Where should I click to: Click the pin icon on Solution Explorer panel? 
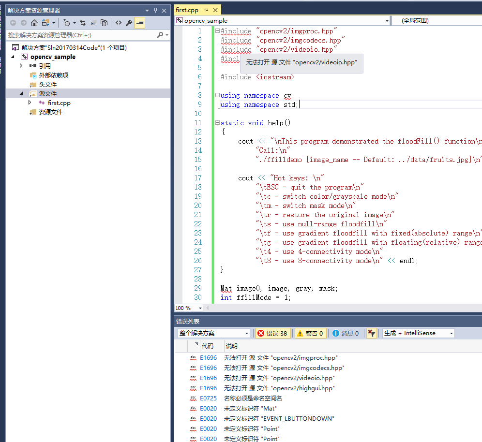coord(155,10)
